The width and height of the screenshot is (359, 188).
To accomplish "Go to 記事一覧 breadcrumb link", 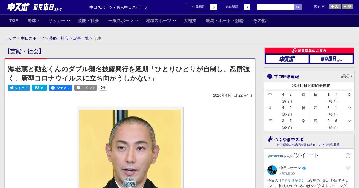I will tap(81, 38).
